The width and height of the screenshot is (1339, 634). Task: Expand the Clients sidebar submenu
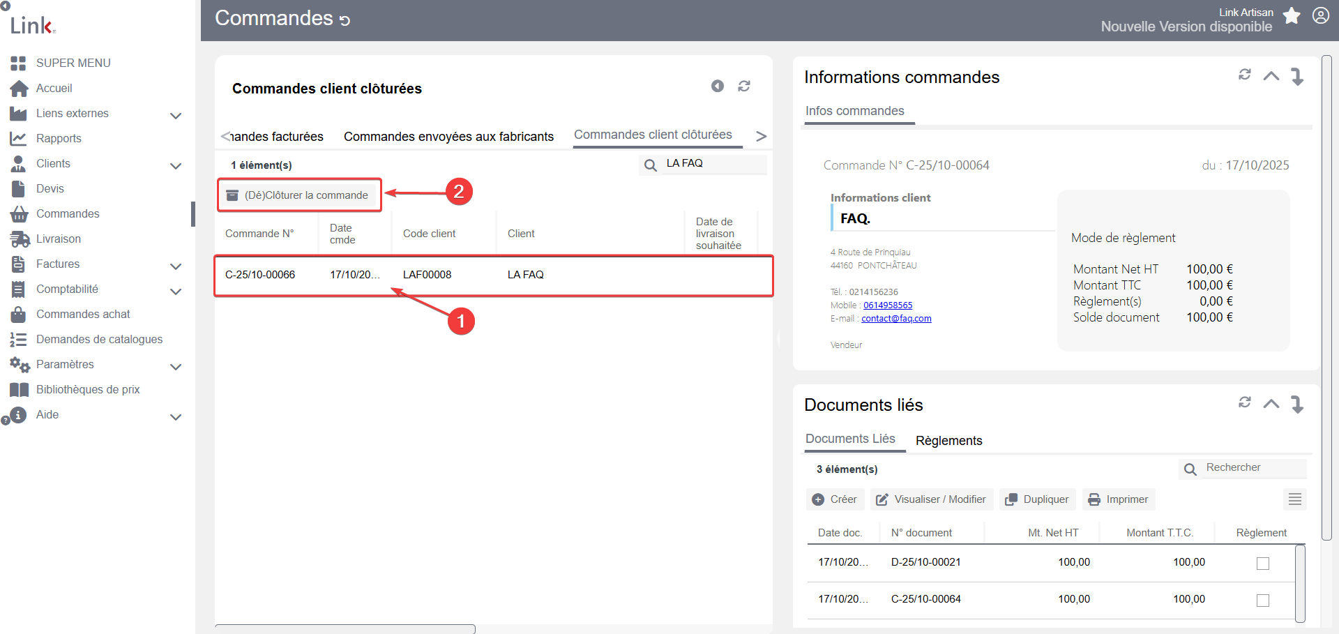pyautogui.click(x=176, y=165)
